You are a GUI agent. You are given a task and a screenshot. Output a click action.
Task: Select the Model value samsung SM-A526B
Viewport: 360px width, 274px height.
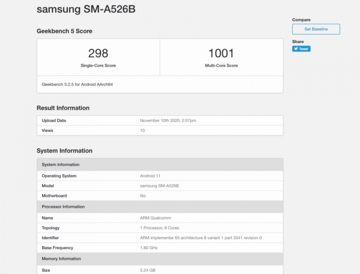pos(160,186)
